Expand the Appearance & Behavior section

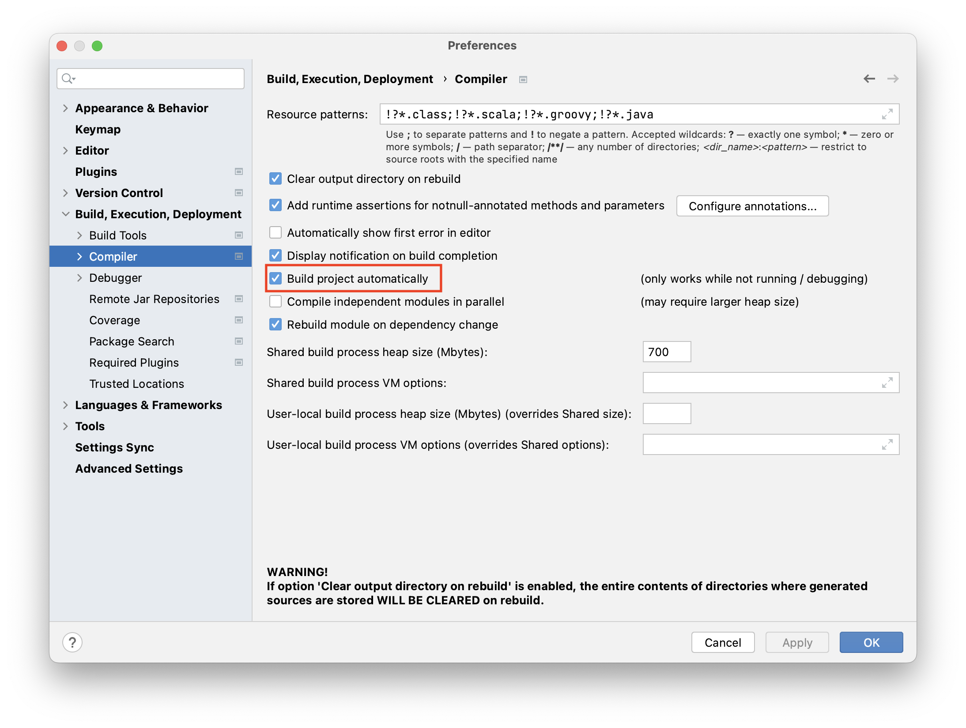coord(65,108)
